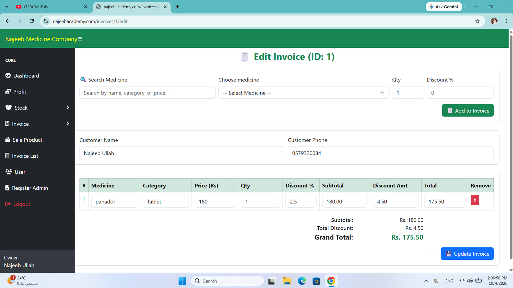This screenshot has width=513, height=288.
Task: Edit the Customer Phone field
Action: pos(391,153)
